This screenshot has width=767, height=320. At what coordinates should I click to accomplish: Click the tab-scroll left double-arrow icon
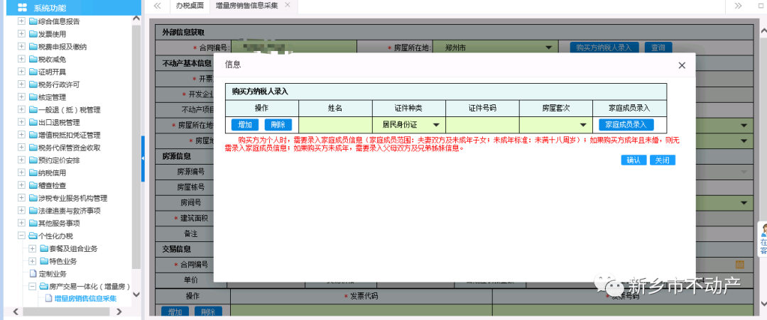tap(157, 6)
